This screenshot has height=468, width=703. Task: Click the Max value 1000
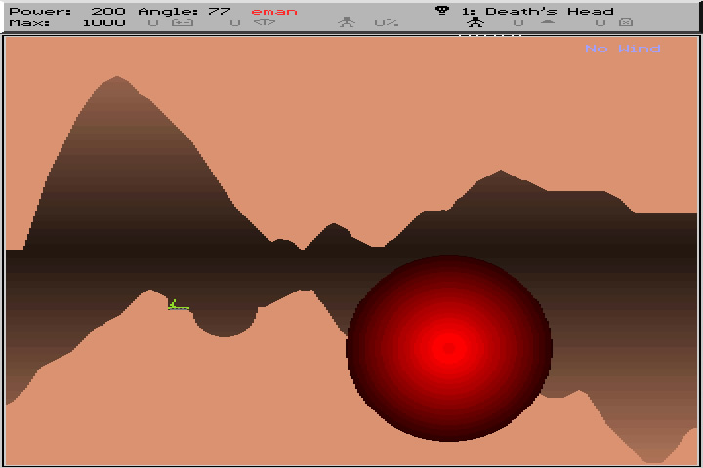point(103,22)
